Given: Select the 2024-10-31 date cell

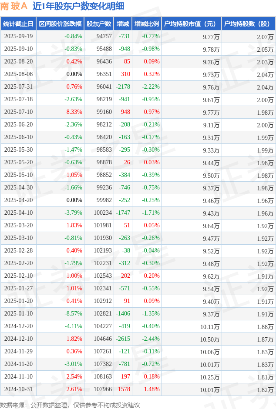Looking at the screenshot, I should (18, 389).
